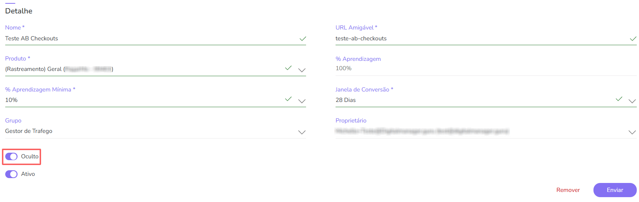Click the 28 Dias conversion value
This screenshot has width=639, height=202.
click(346, 100)
